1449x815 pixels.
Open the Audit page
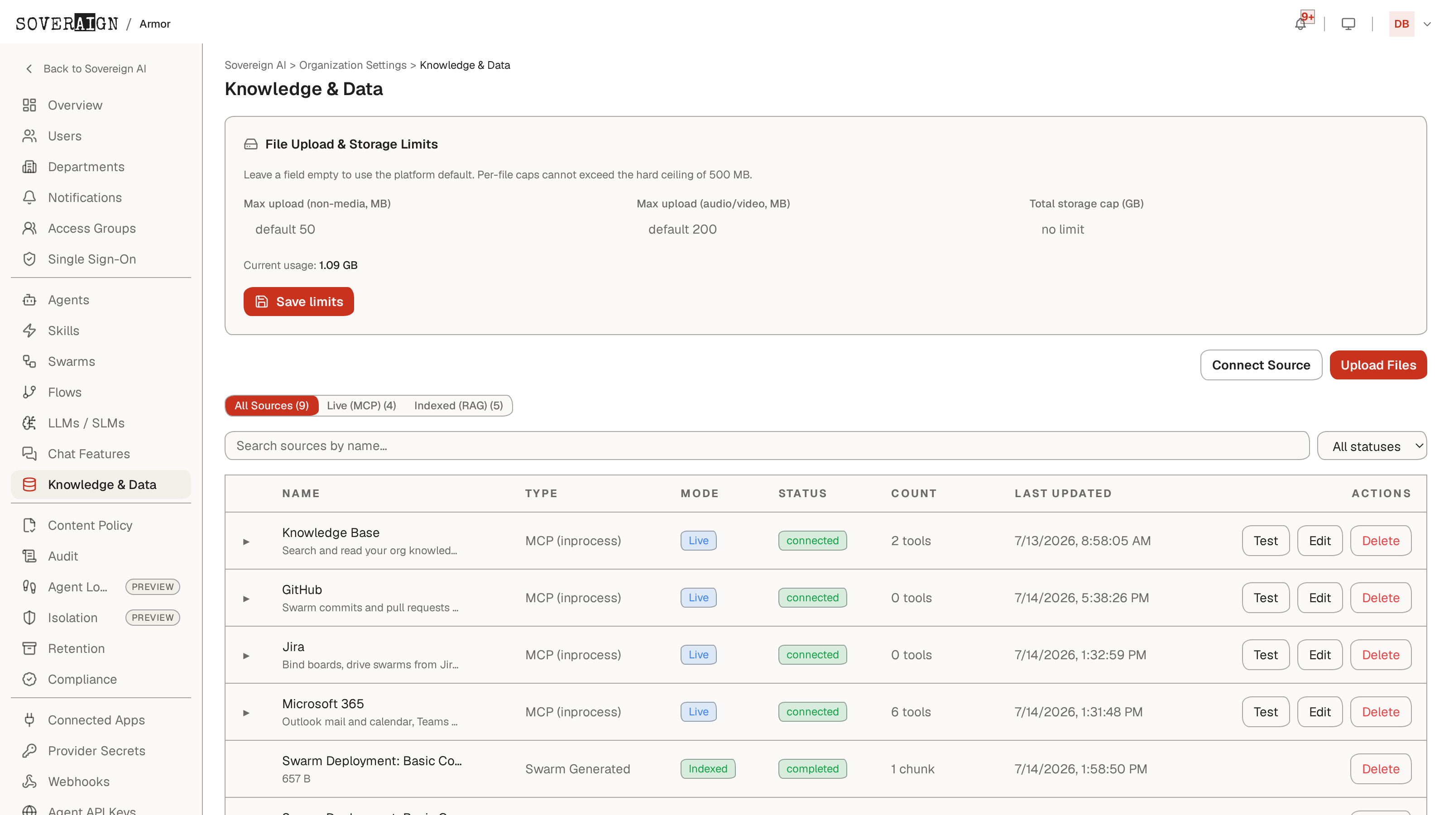[101, 556]
